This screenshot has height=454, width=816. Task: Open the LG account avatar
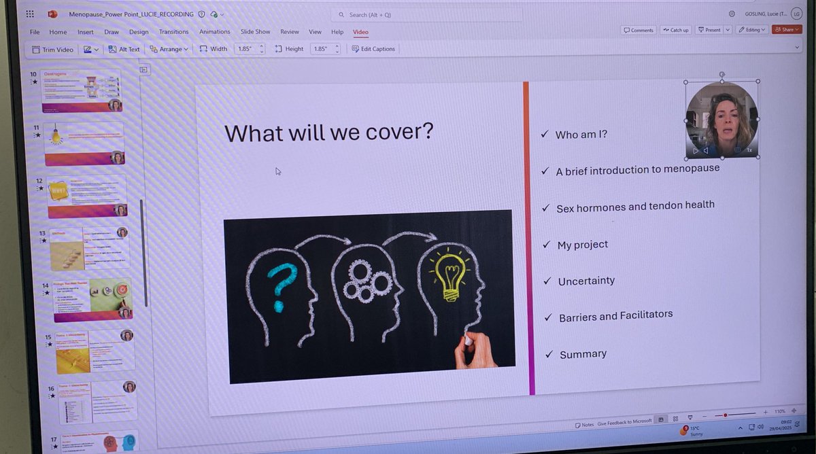point(796,14)
